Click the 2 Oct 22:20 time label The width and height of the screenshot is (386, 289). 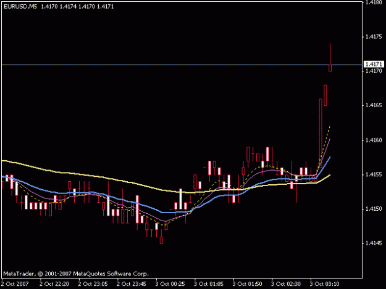coord(54,284)
